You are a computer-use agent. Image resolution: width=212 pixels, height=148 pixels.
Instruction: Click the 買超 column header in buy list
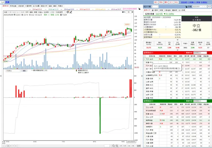tap(169, 56)
